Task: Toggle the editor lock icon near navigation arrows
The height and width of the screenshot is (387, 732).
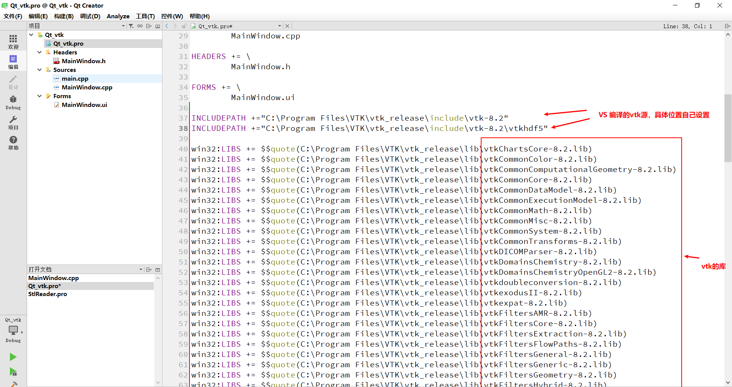Action: (185, 25)
